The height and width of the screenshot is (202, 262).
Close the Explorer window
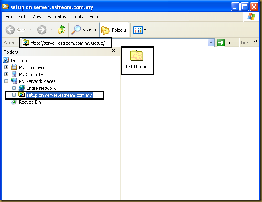[x=254, y=7]
